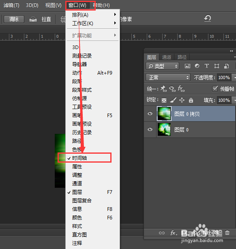Image resolution: width=236 pixels, height=249 pixels.
Task: Expand the 排列(A) submenu
Action: [x=92, y=15]
